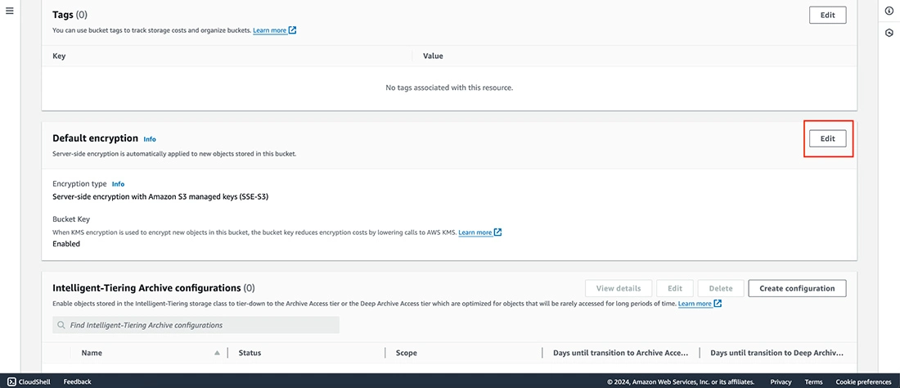Edit the Default encryption settings

[827, 139]
